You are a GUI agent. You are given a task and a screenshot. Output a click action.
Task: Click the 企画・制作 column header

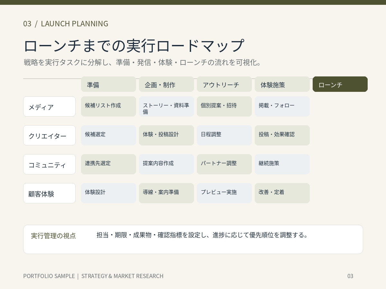coord(166,84)
